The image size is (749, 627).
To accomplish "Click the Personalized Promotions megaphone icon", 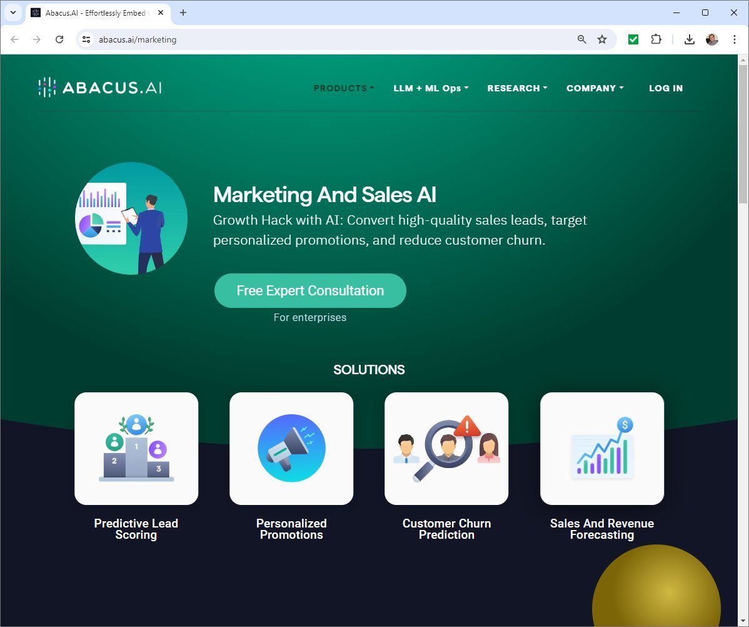I will coord(291,448).
